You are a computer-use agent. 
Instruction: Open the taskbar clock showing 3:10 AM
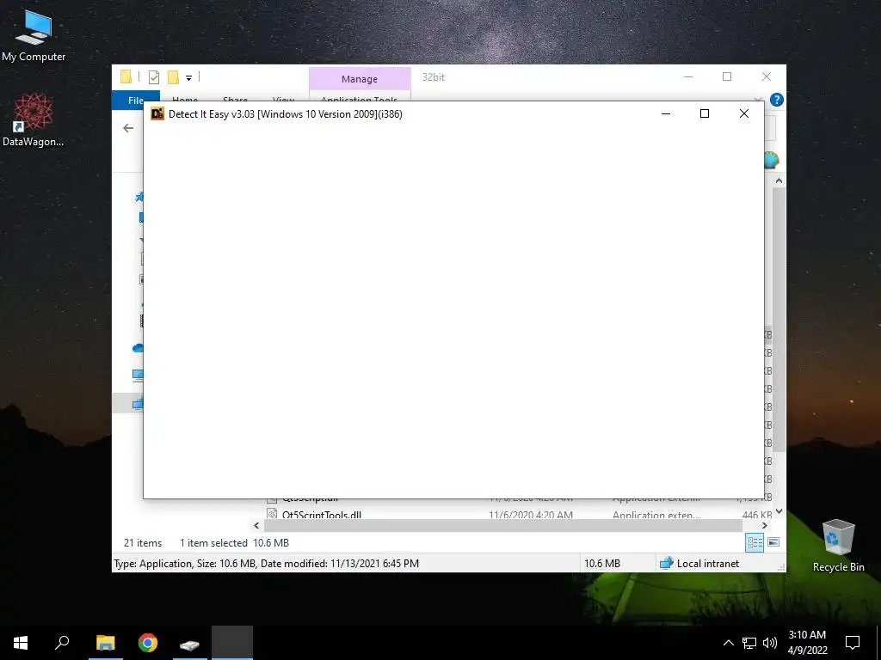click(807, 643)
